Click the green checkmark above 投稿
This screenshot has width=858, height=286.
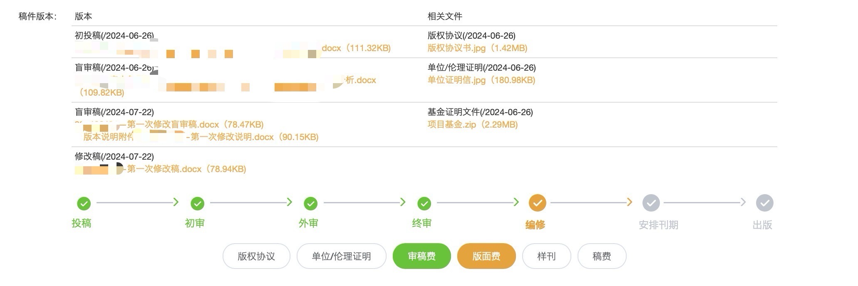click(84, 203)
